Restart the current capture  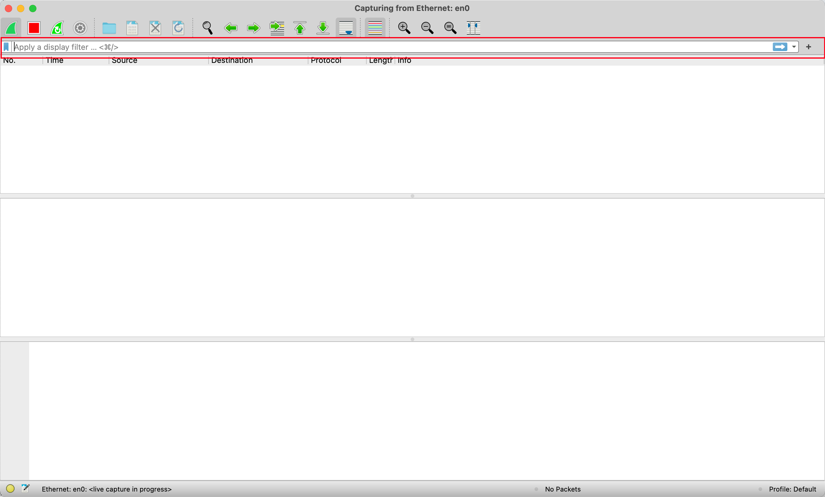click(57, 28)
